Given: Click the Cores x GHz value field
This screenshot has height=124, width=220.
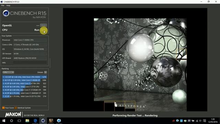Looking at the screenshot, I should pyautogui.click(x=30, y=44).
